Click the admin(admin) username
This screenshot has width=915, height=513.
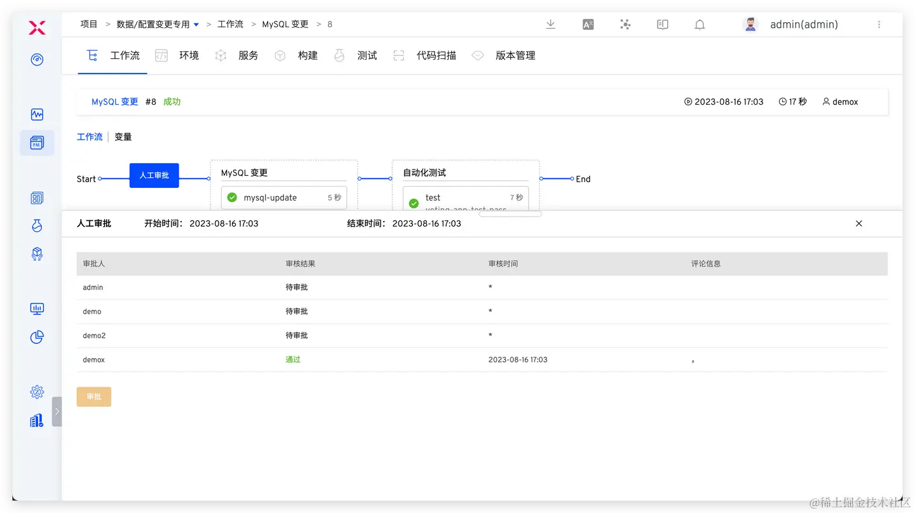coord(804,25)
